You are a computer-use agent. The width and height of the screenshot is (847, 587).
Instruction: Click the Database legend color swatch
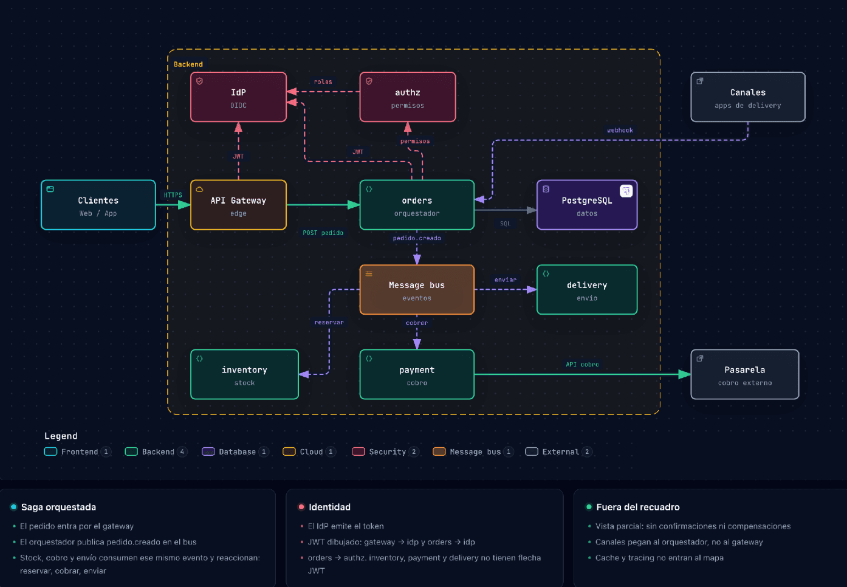click(x=208, y=451)
